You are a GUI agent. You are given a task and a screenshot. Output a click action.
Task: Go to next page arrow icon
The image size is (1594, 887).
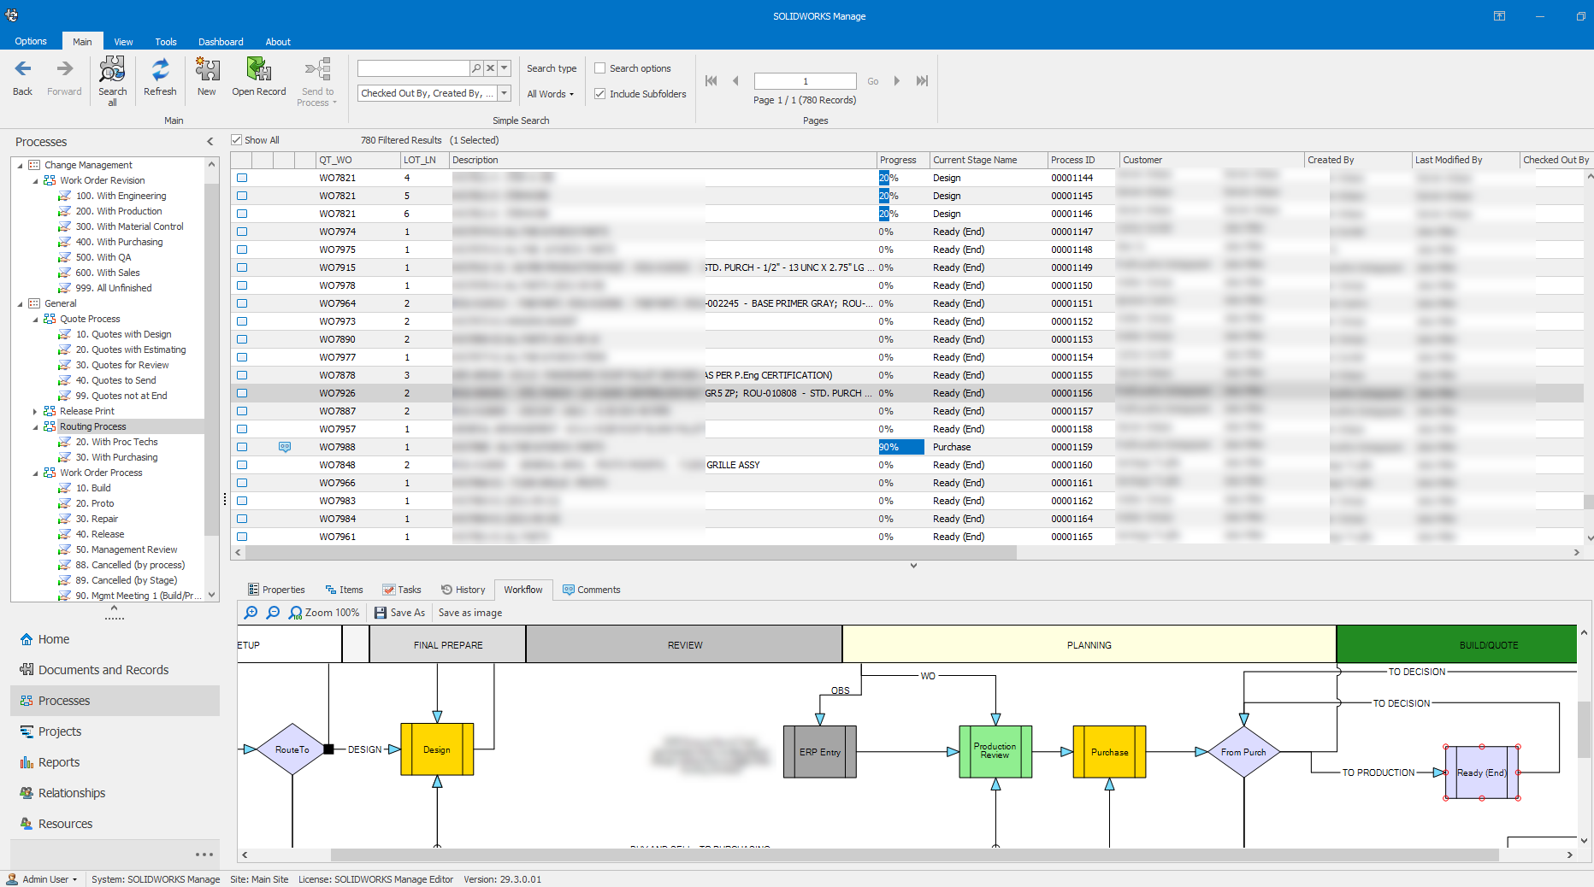[897, 81]
